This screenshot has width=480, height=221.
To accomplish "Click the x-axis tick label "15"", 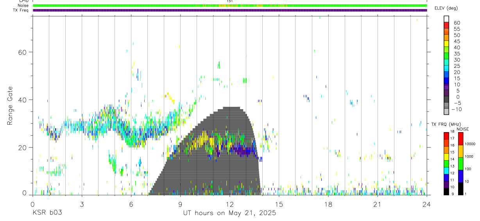I will pyautogui.click(x=279, y=204).
